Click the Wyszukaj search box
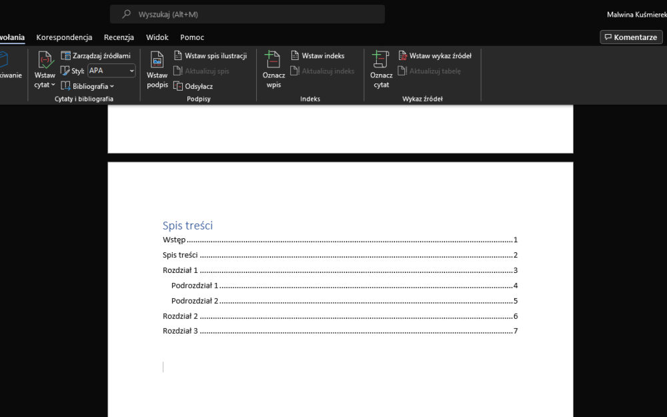 pyautogui.click(x=247, y=14)
